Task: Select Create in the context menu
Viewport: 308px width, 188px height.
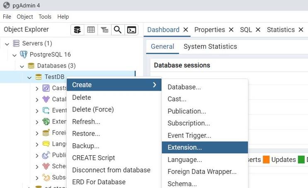Action: (114, 85)
